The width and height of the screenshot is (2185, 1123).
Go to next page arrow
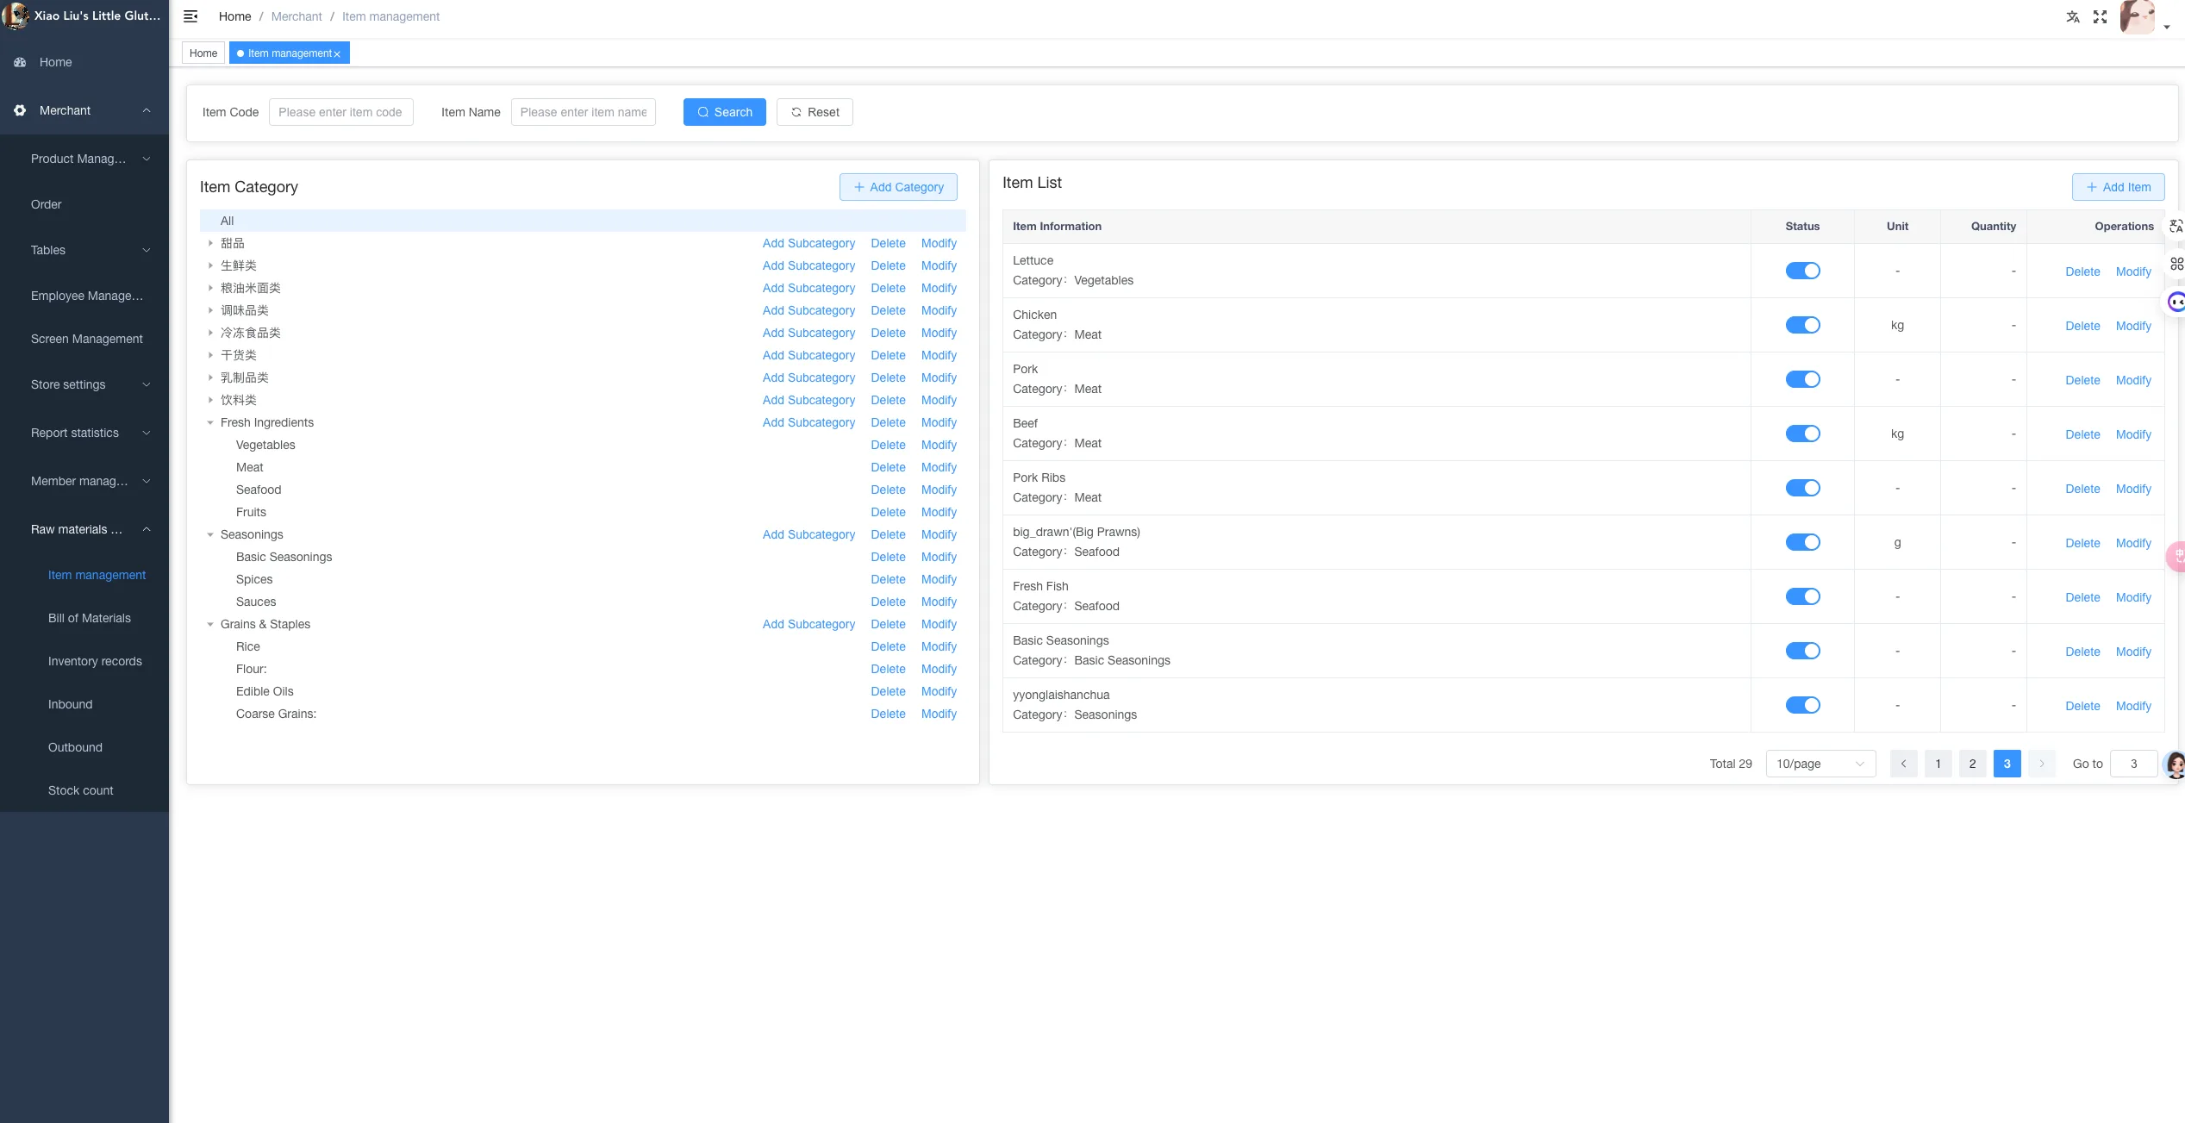tap(2041, 764)
